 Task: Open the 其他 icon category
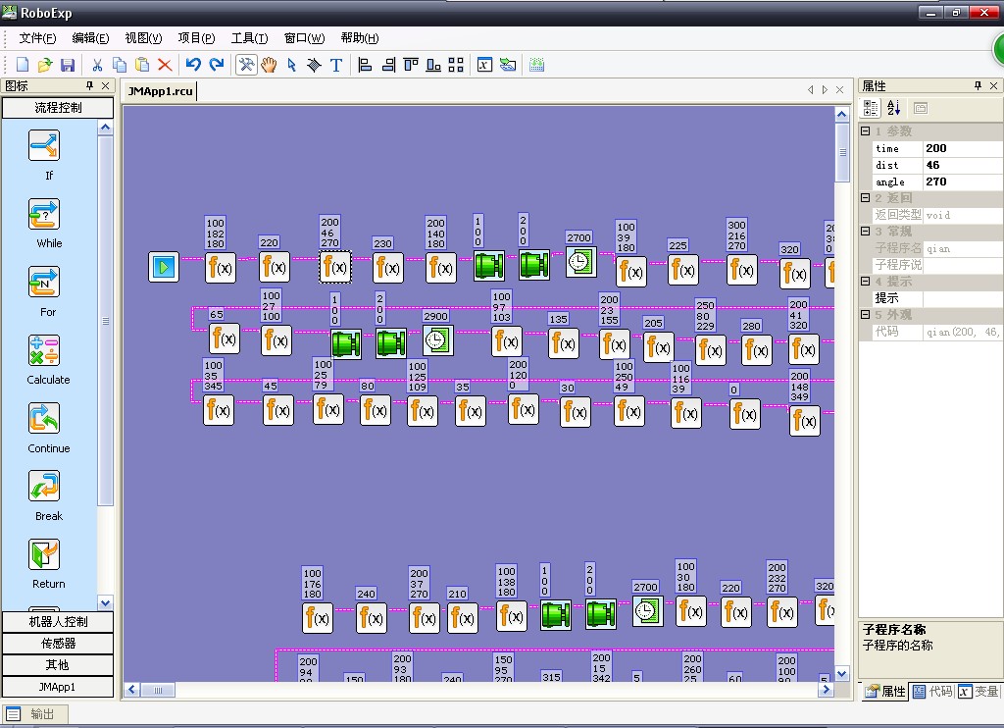pos(58,665)
